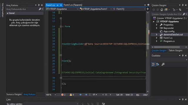Switch to Takım Gezgini tab
188x105 pixels.
click(176, 50)
